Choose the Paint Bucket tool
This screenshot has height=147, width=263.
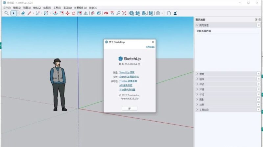(99, 13)
